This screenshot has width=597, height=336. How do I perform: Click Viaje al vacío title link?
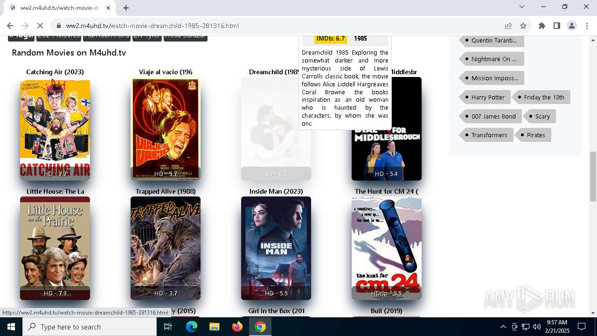click(166, 72)
